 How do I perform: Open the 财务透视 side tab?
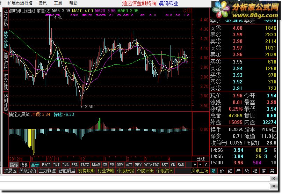[x=6, y=82]
